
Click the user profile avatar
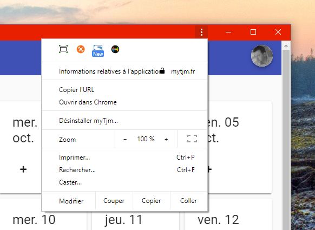(x=262, y=56)
